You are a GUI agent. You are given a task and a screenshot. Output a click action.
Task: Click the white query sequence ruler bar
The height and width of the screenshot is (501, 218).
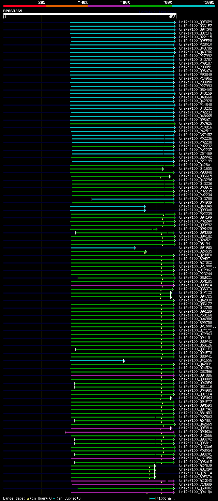(x=90, y=14)
